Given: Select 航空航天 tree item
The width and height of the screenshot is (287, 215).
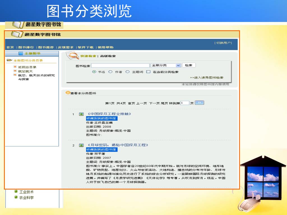Looking at the screenshot, I should [25, 71].
